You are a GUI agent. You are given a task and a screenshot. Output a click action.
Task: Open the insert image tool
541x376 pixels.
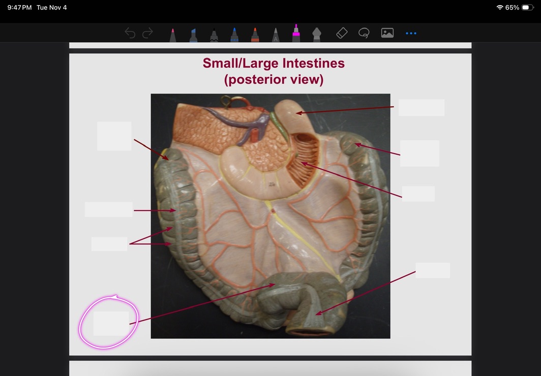tap(387, 33)
